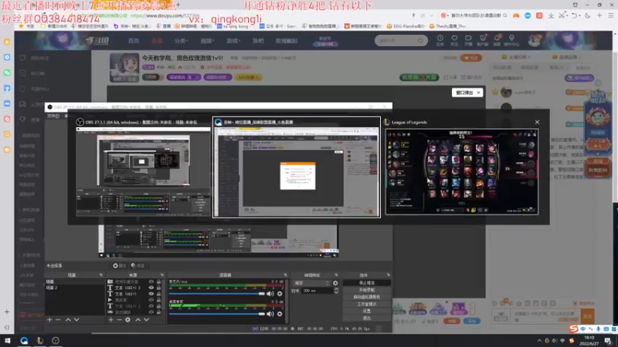Open the 游戏 dropdown in Douyu navigation
The height and width of the screenshot is (347, 618).
(x=233, y=41)
